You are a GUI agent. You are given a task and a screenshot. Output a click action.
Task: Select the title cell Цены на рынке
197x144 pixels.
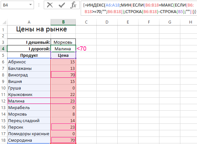[41, 29]
